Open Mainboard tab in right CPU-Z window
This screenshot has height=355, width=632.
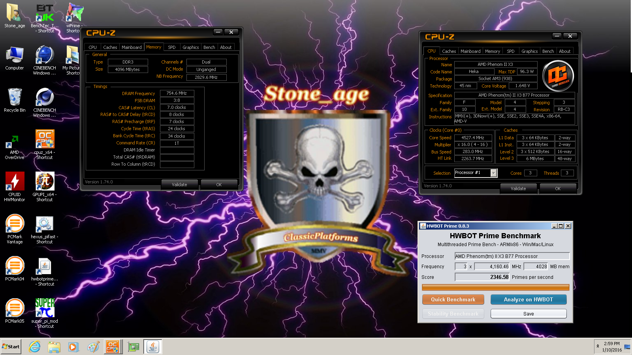[470, 51]
